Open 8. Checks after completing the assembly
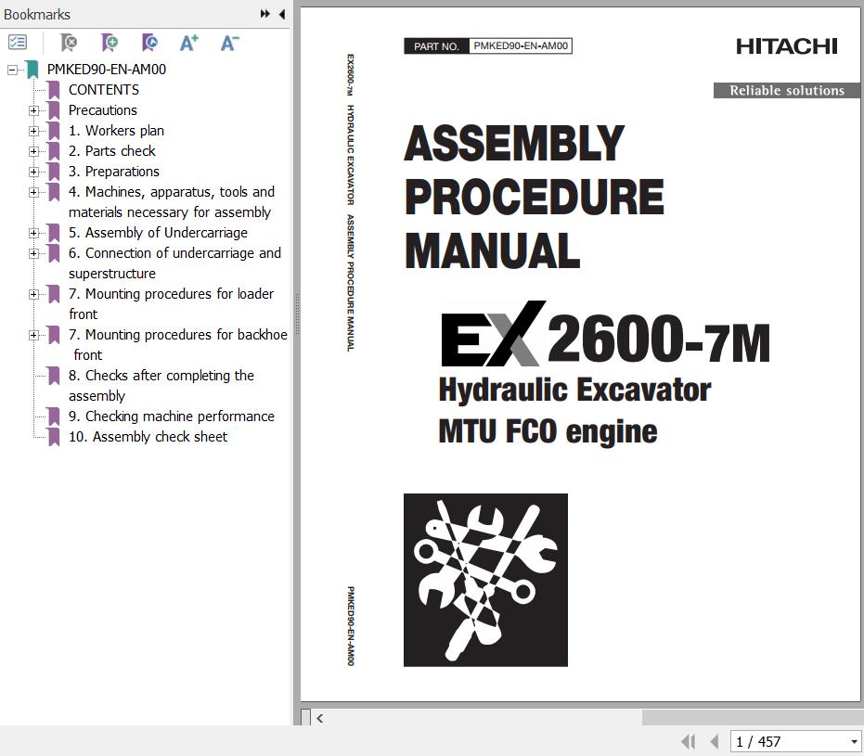 click(x=161, y=385)
